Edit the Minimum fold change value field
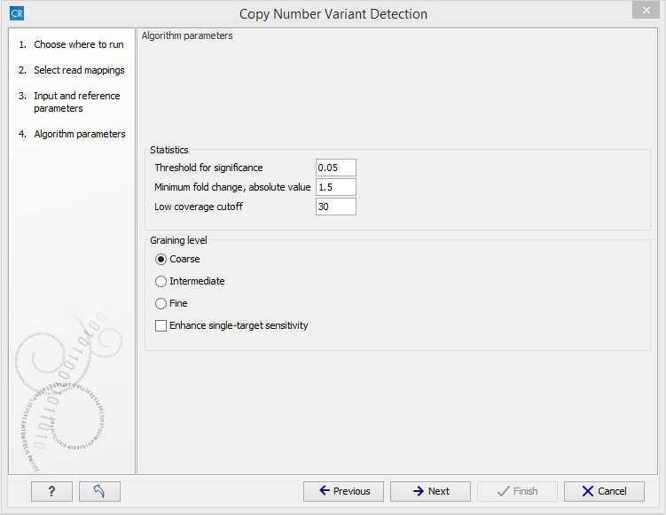 [x=336, y=187]
